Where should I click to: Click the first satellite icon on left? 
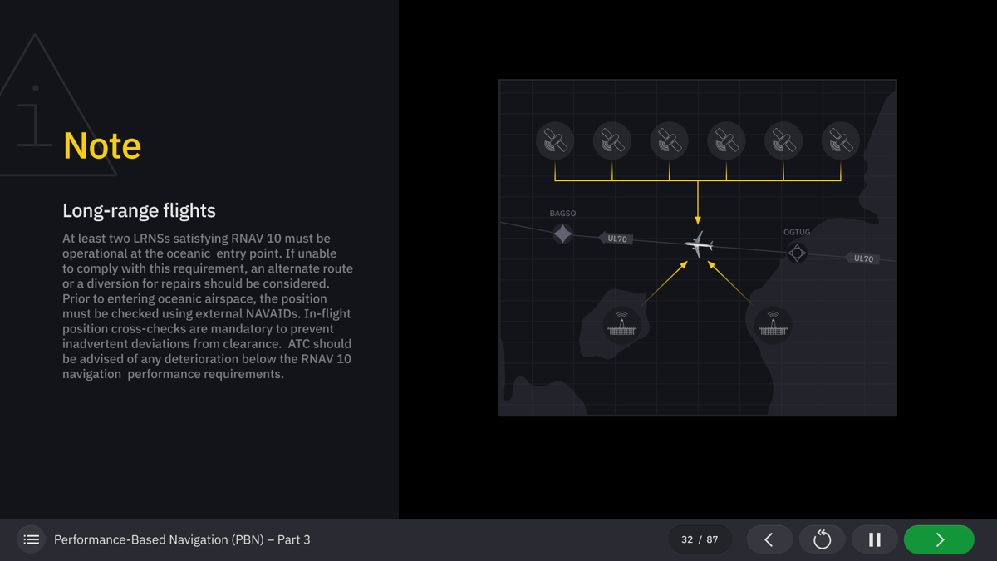click(x=555, y=141)
